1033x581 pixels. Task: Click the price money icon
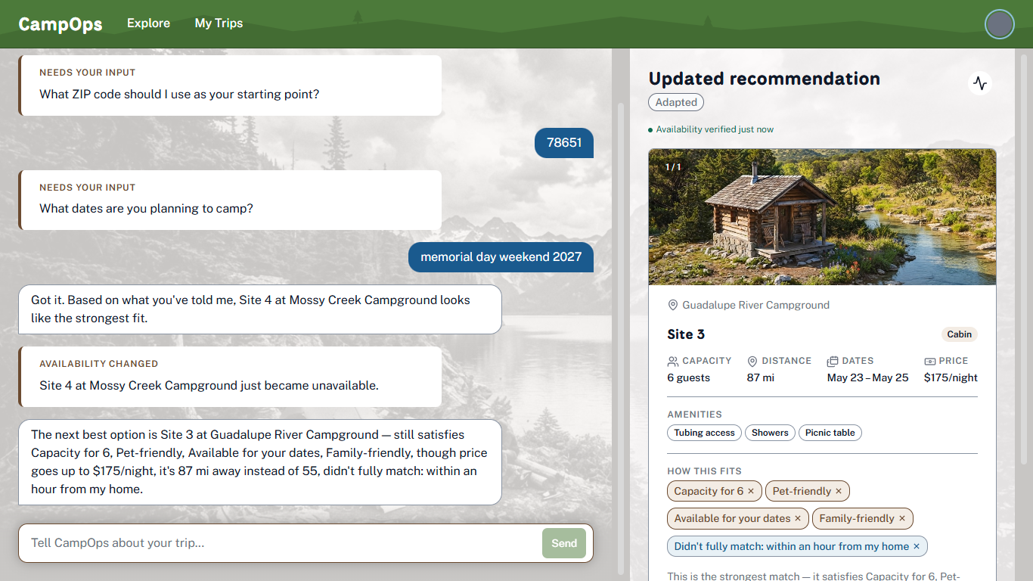930,362
